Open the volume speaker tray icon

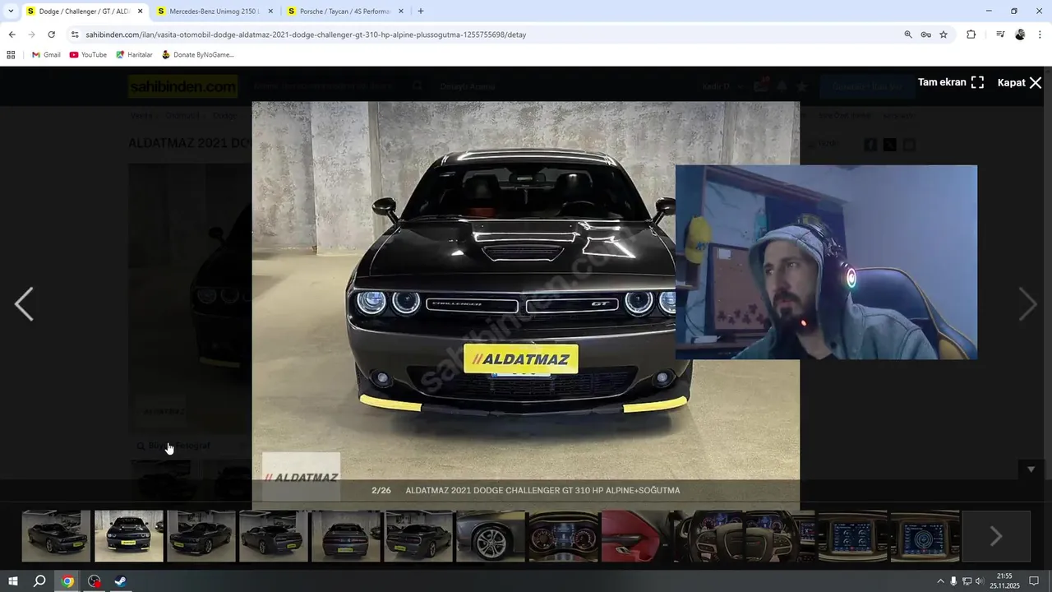click(x=979, y=581)
